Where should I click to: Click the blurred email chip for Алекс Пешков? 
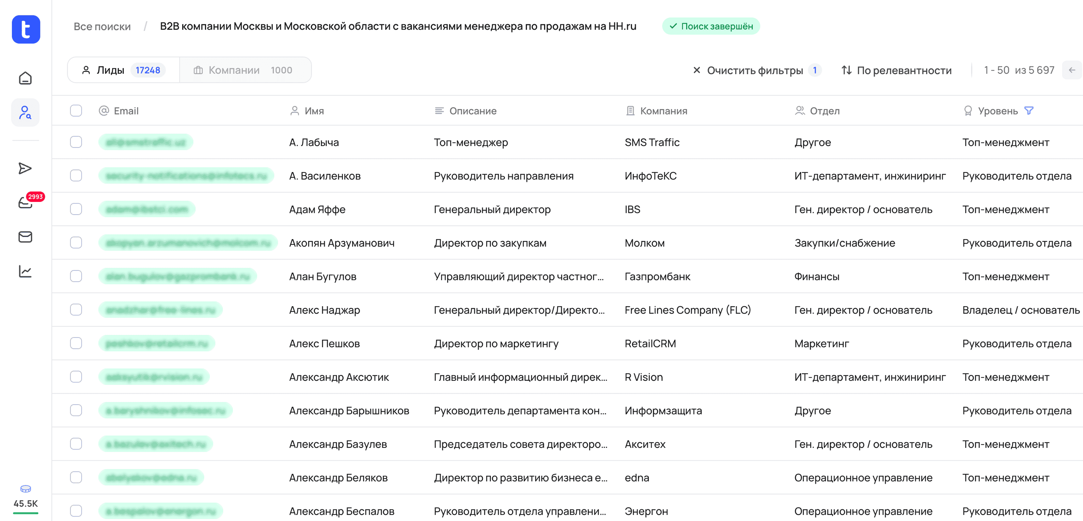point(157,343)
